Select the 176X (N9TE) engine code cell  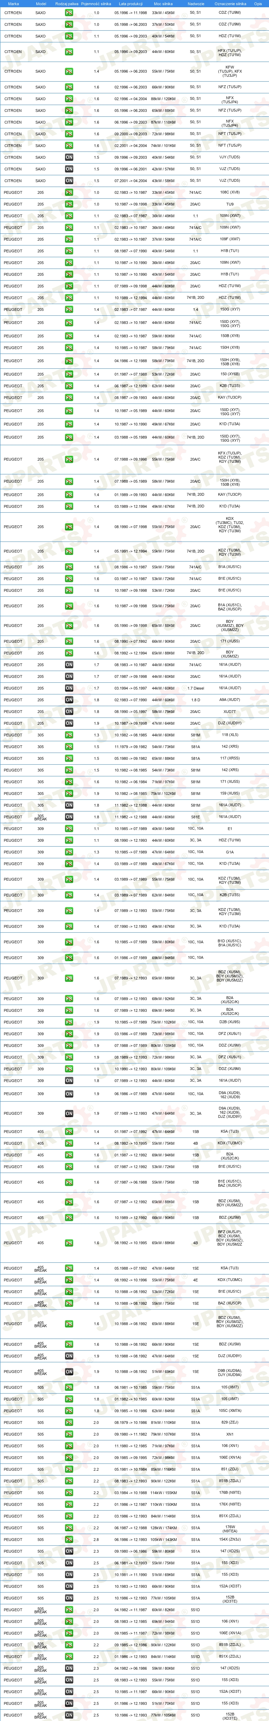230,1504
